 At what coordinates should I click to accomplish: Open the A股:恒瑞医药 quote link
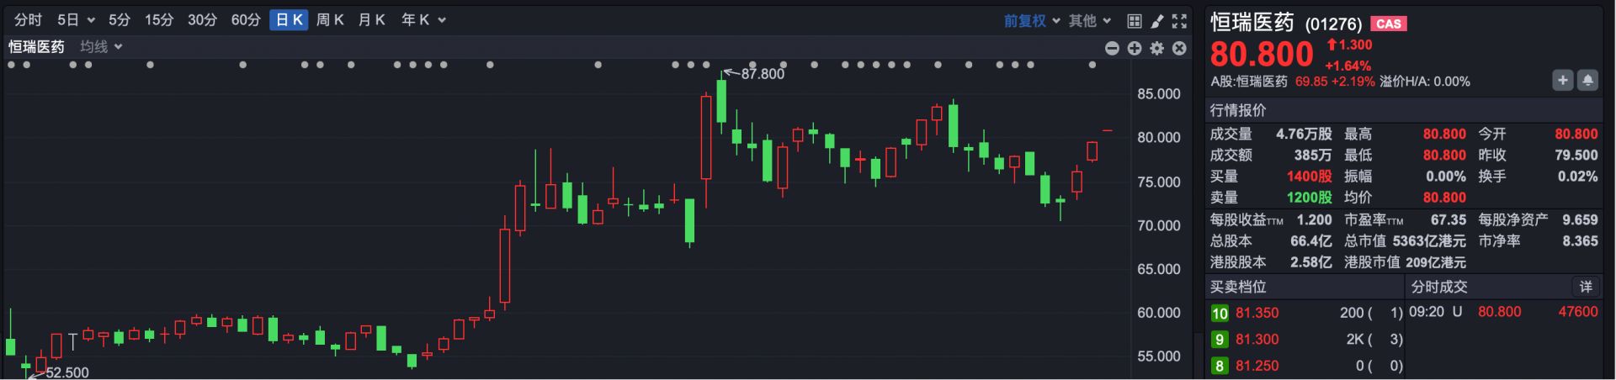(1249, 82)
